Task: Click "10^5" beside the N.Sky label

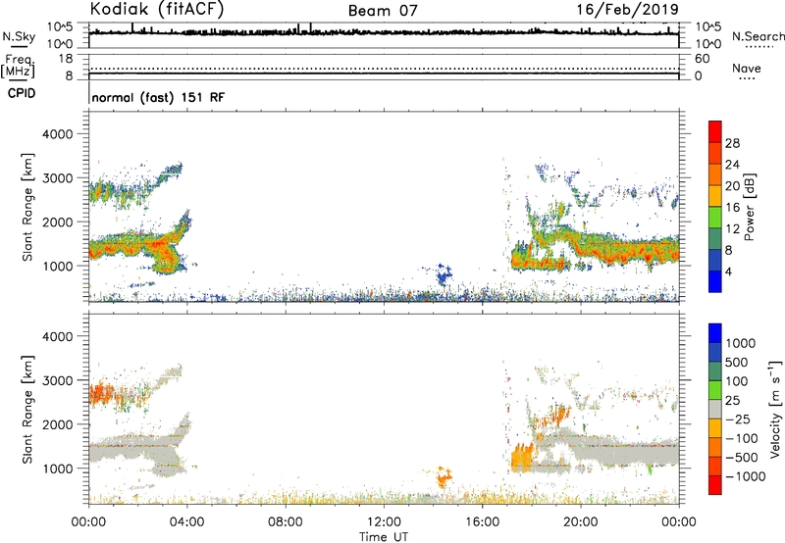Action: (x=60, y=27)
